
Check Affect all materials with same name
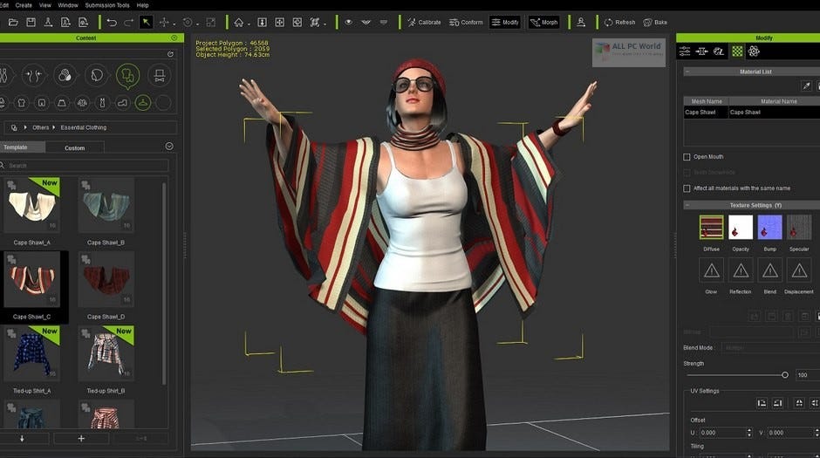(x=687, y=188)
